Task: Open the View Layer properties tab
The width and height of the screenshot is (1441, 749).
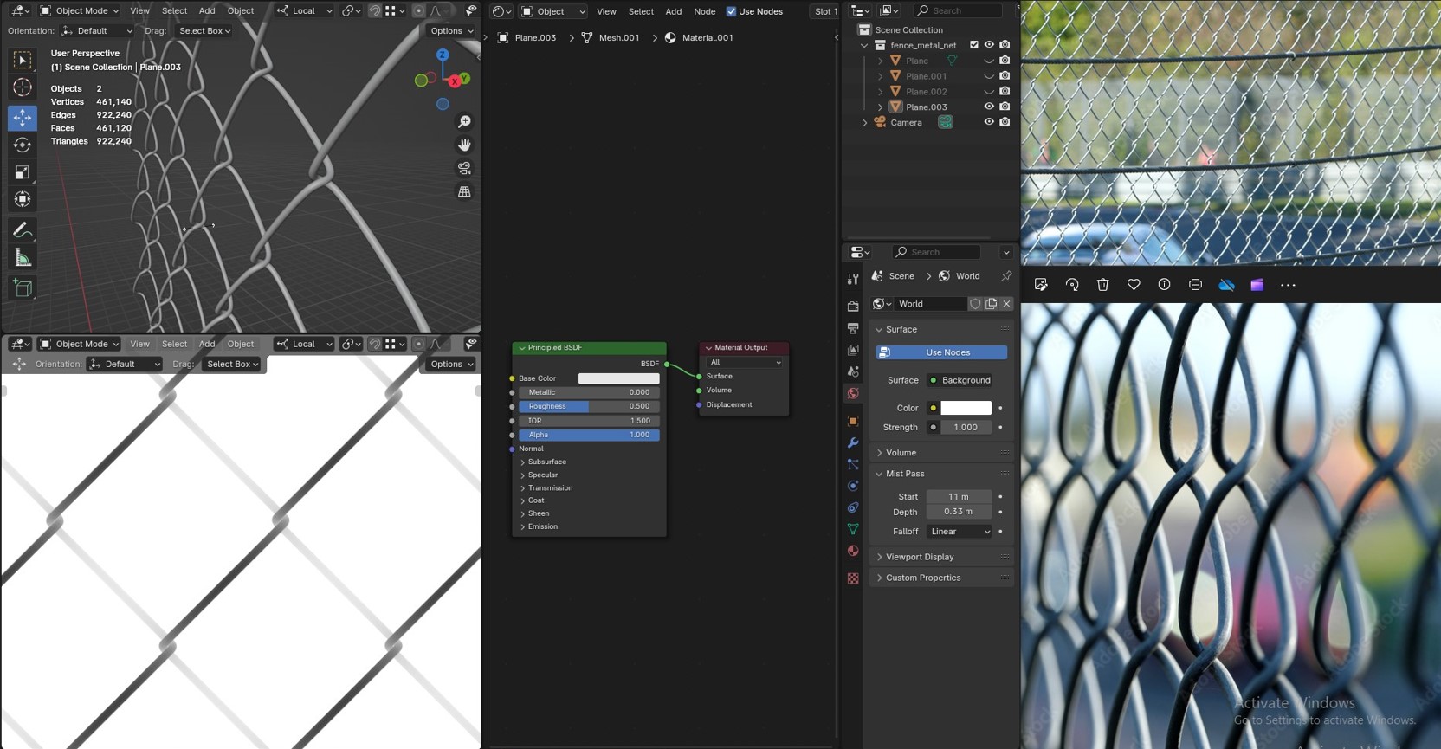Action: (853, 350)
